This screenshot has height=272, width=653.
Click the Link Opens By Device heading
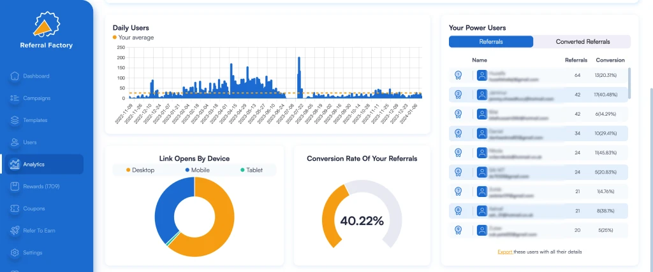(x=194, y=159)
